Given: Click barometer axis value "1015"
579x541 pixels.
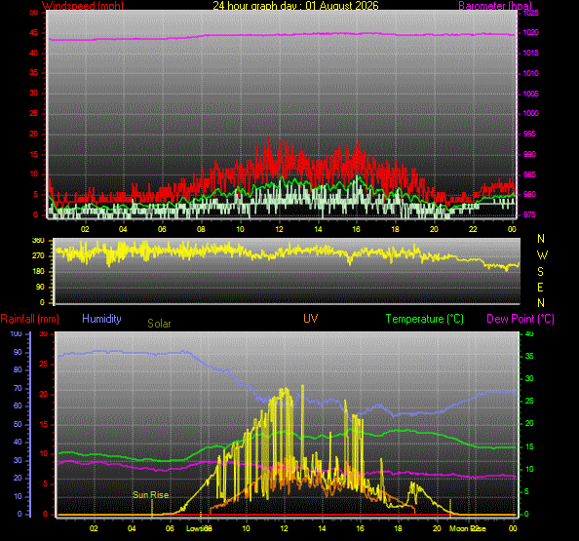Looking at the screenshot, I should click(x=530, y=53).
